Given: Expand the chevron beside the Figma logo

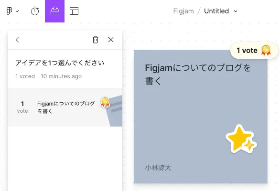Looking at the screenshot, I should coord(17,11).
